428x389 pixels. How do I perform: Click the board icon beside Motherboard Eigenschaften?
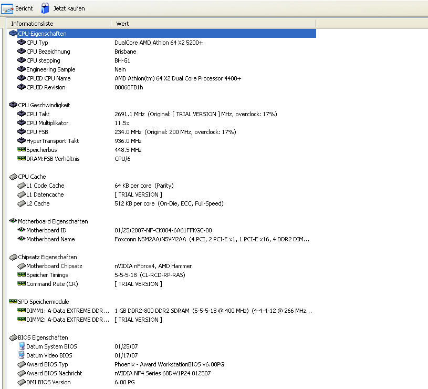coord(13,221)
